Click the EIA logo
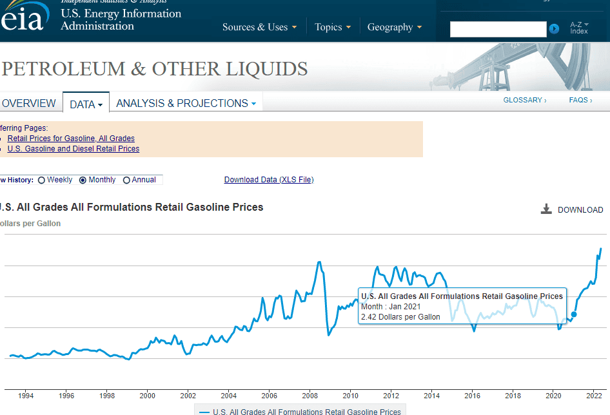610x415 pixels. click(24, 16)
